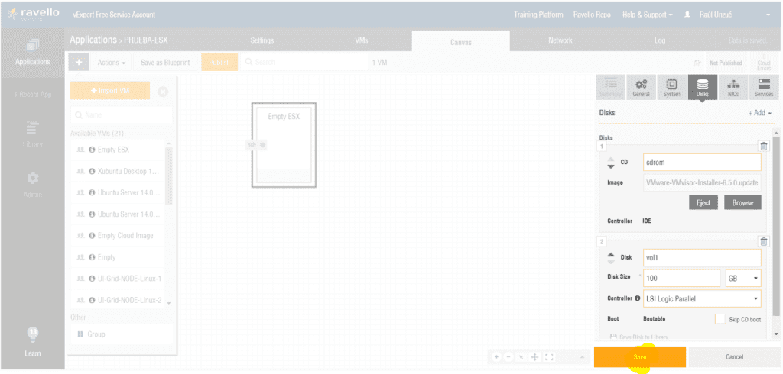This screenshot has width=783, height=374.
Task: Click Save as Blueprint
Action: [166, 63]
